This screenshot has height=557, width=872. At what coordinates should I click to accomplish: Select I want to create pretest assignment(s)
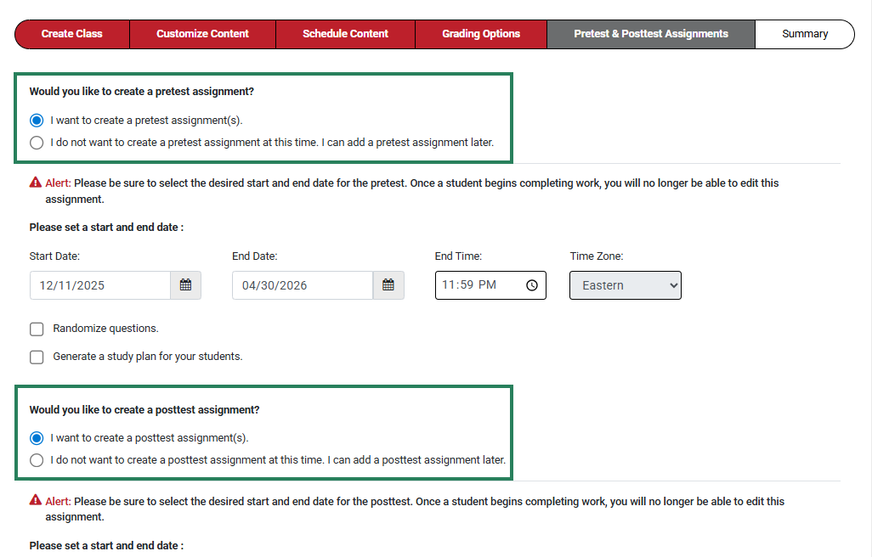coord(37,120)
